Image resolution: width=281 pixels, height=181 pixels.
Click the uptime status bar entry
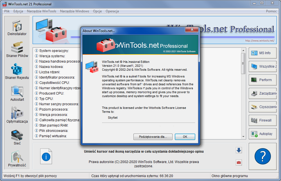click(x=132, y=176)
